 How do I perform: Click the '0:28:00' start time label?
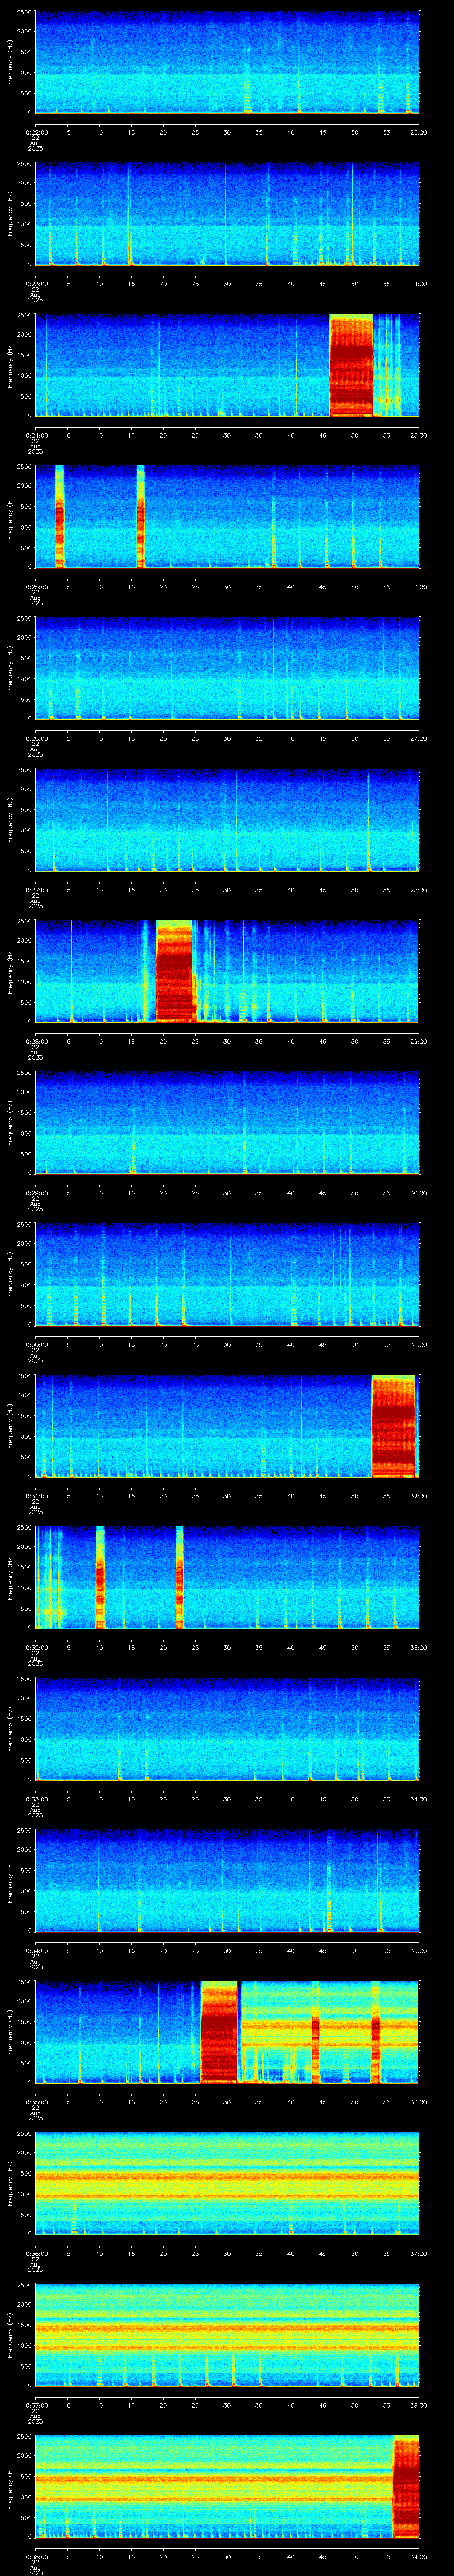point(36,1041)
